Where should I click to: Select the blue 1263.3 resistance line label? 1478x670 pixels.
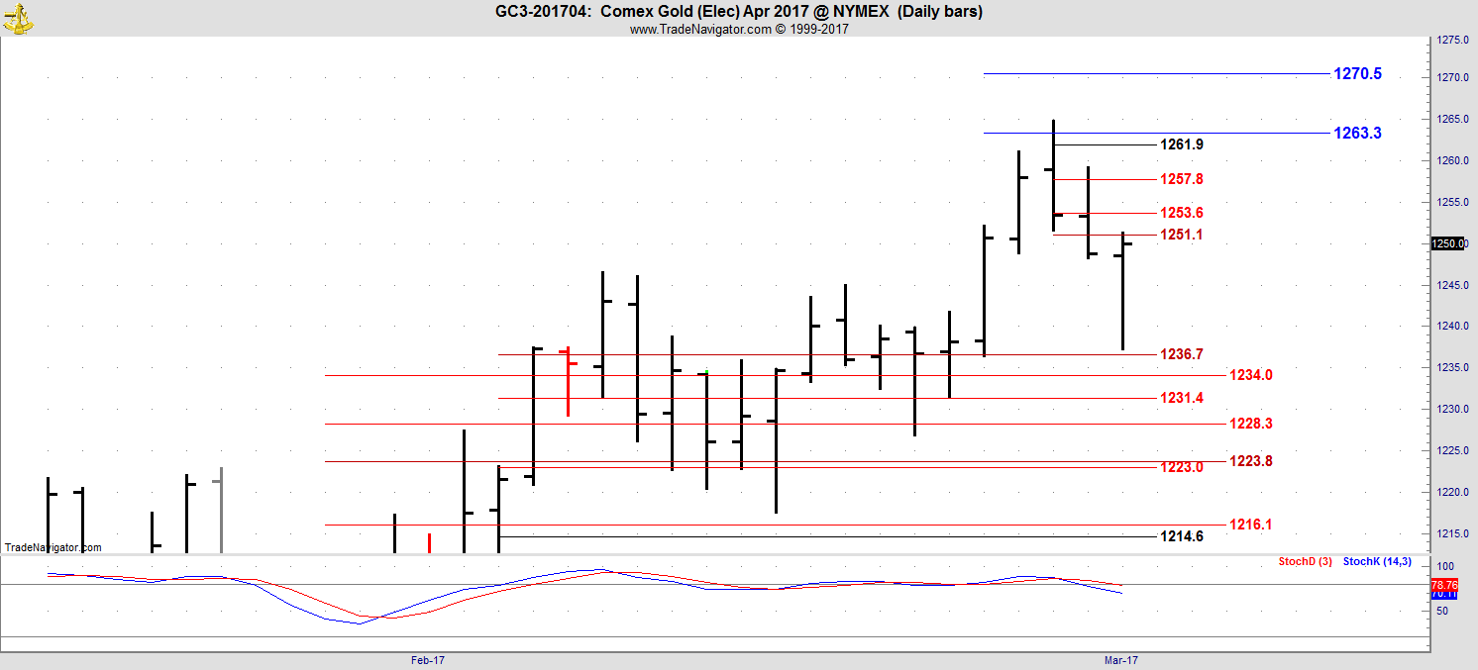[1357, 134]
